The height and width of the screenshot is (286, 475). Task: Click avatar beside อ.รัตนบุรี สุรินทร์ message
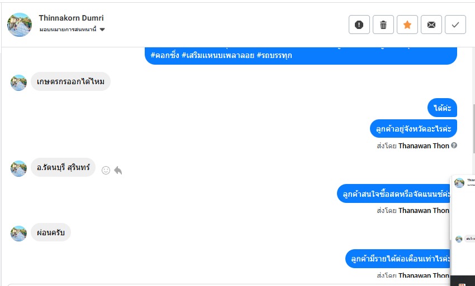click(18, 168)
